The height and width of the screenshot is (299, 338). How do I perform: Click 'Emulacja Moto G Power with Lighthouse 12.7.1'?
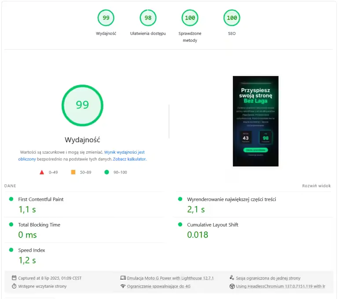point(170,278)
